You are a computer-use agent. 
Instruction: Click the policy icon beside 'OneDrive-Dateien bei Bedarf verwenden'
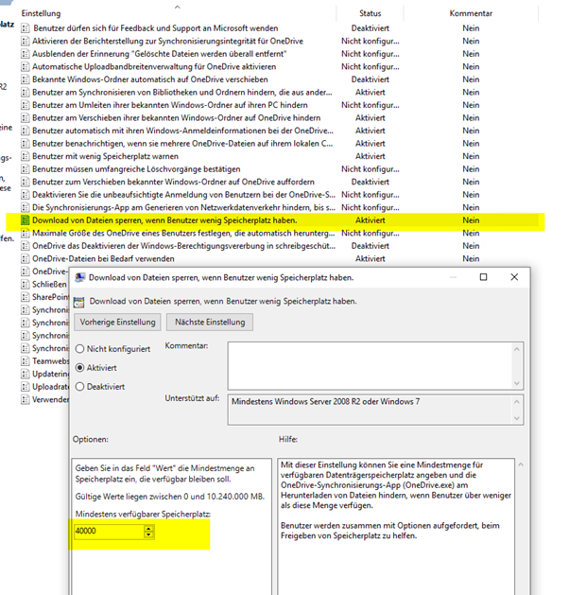click(x=25, y=259)
